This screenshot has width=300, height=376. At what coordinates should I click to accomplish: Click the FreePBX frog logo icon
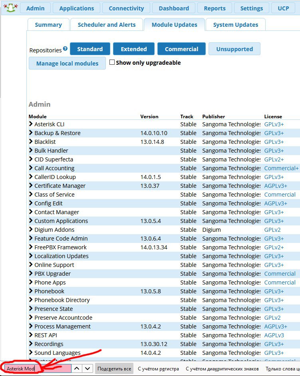[10, 8]
